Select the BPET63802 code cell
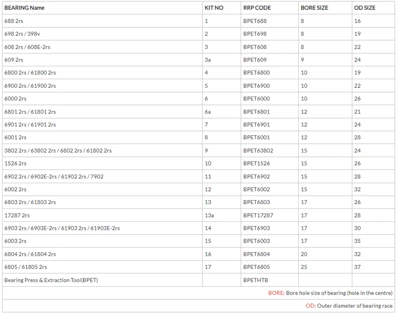Viewport: 397px width, 315px height. pos(258,151)
